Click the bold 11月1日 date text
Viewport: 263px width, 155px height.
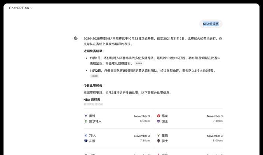coord(95,58)
